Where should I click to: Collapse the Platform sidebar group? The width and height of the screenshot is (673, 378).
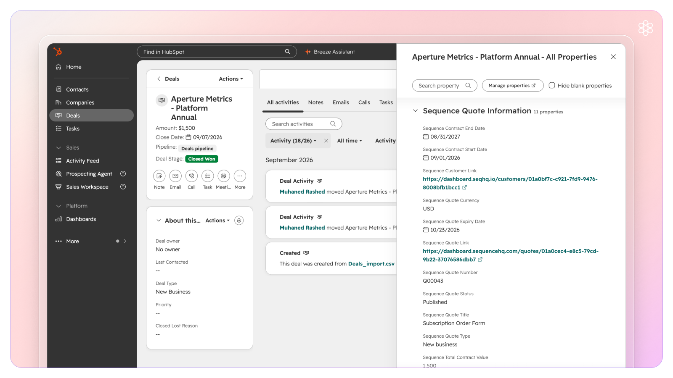click(x=58, y=206)
